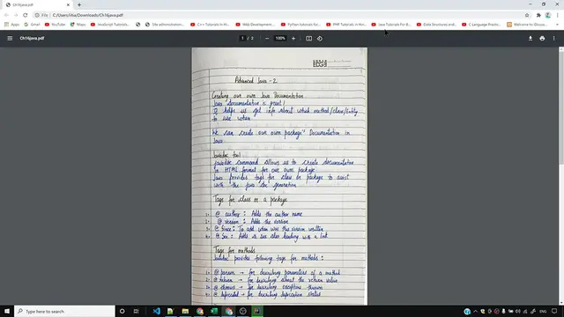Open PDF viewer more actions menu
The image size is (564, 317).
(554, 38)
